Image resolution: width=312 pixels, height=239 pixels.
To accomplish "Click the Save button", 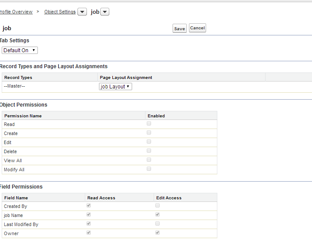I will click(179, 28).
